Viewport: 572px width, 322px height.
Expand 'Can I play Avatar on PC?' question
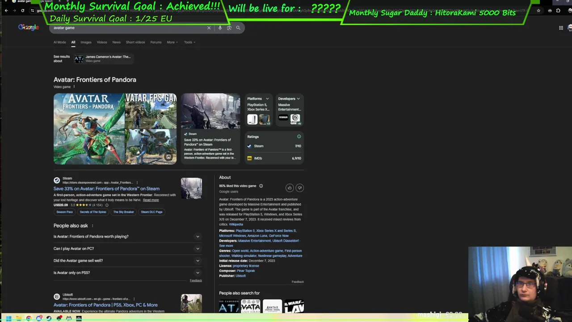(x=127, y=249)
